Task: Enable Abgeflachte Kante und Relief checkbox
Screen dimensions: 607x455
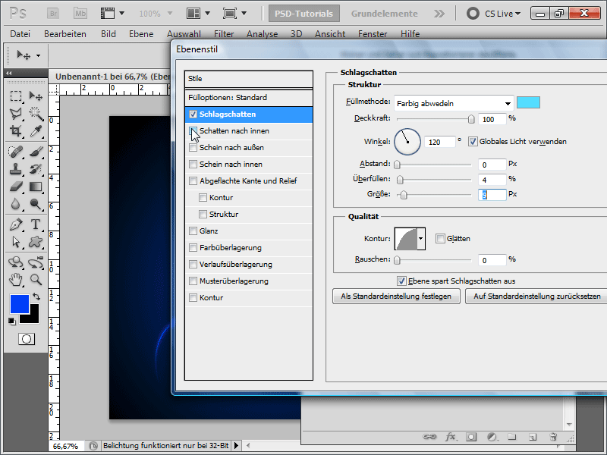Action: (193, 180)
